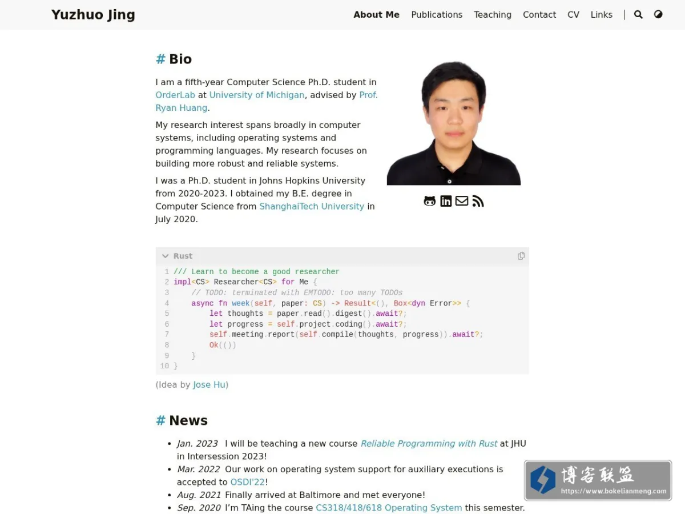Click the News heading anchor hash
Screen dimensions: 685x514
pyautogui.click(x=160, y=421)
